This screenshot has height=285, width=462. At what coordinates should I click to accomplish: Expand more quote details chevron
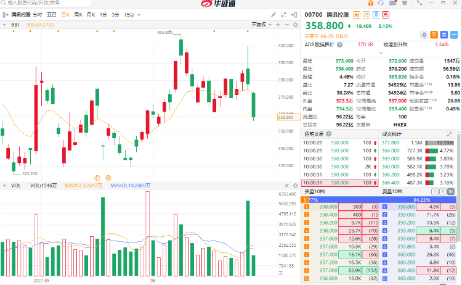pos(381,53)
